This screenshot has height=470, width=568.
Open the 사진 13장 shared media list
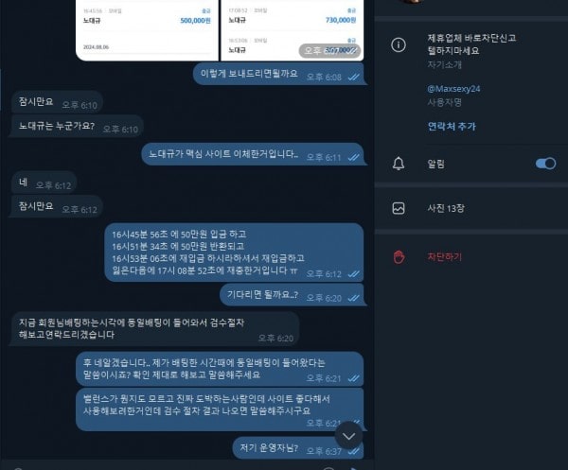446,208
